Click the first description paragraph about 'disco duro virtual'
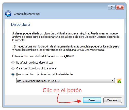The image size is (129, 110). (66, 37)
